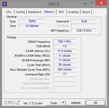Click the CAS# Latency (CL) label
109x108 pixels.
(38, 51)
